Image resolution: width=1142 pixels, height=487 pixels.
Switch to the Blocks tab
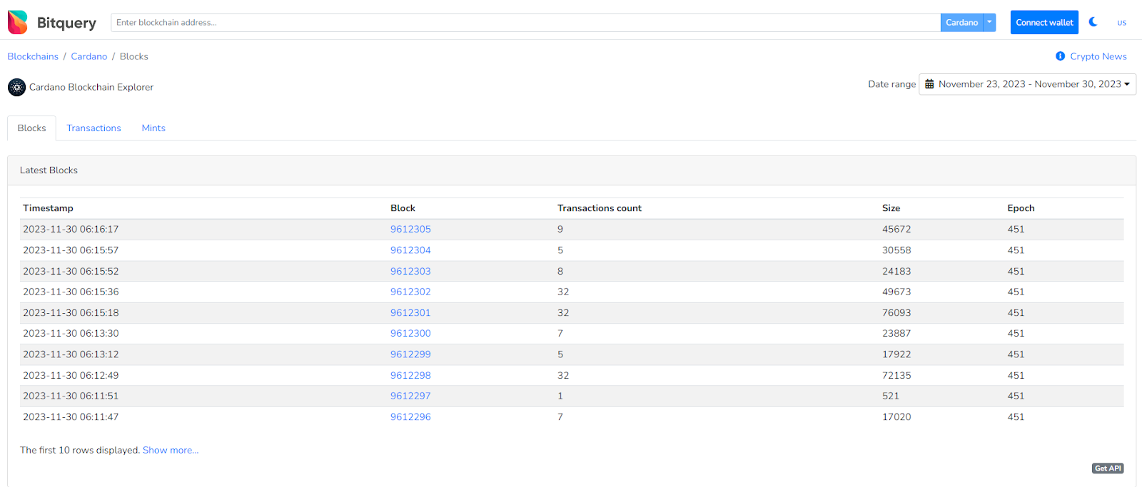click(31, 128)
